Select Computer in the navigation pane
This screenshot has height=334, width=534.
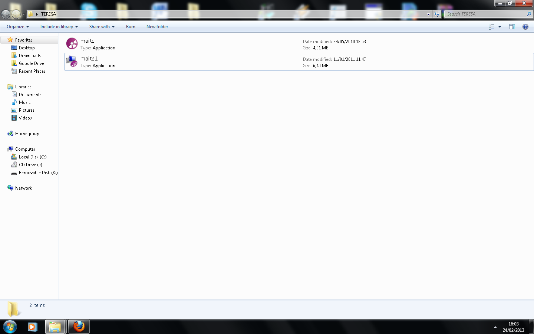coord(25,149)
